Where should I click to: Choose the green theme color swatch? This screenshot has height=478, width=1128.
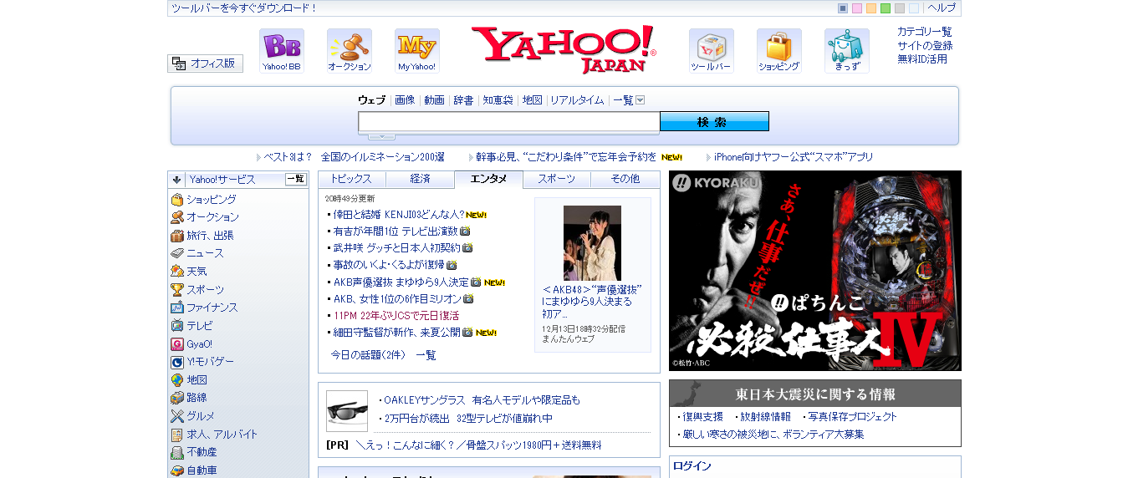pos(886,8)
